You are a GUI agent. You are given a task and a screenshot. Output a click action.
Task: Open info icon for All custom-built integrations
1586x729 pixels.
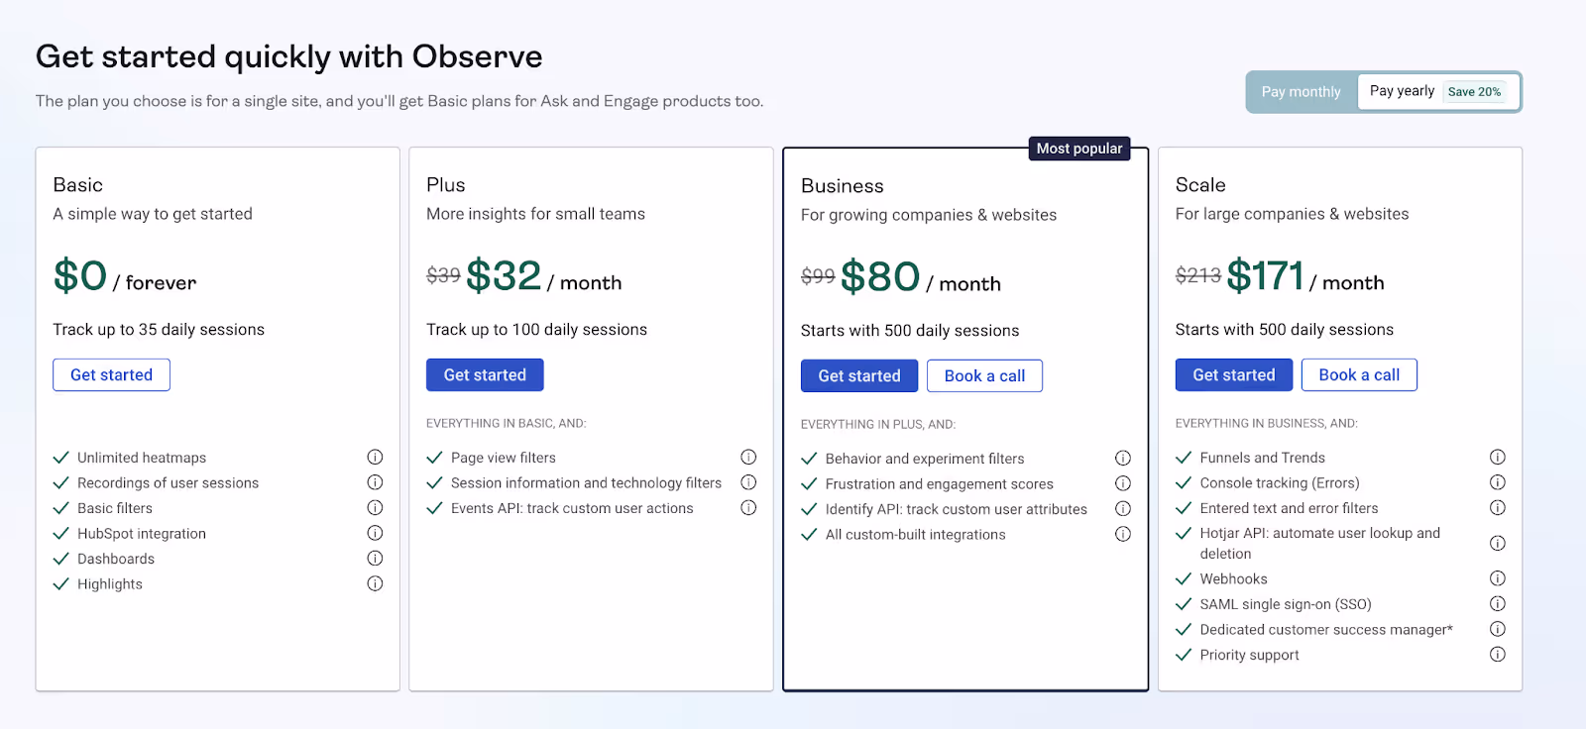(x=1123, y=534)
